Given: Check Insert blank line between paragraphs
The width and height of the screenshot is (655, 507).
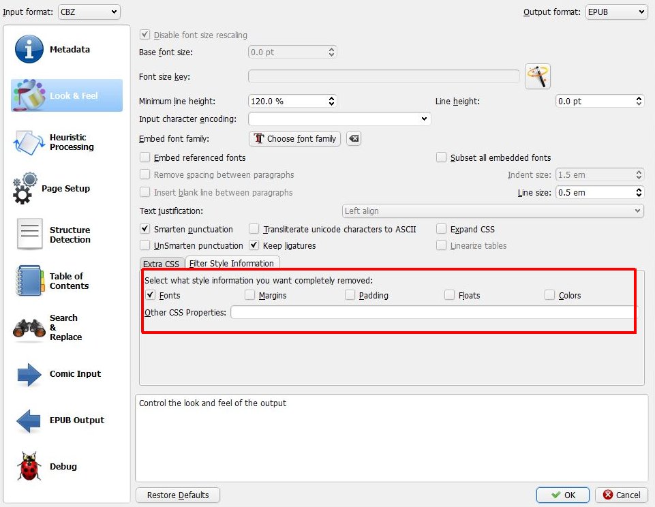Looking at the screenshot, I should point(144,192).
